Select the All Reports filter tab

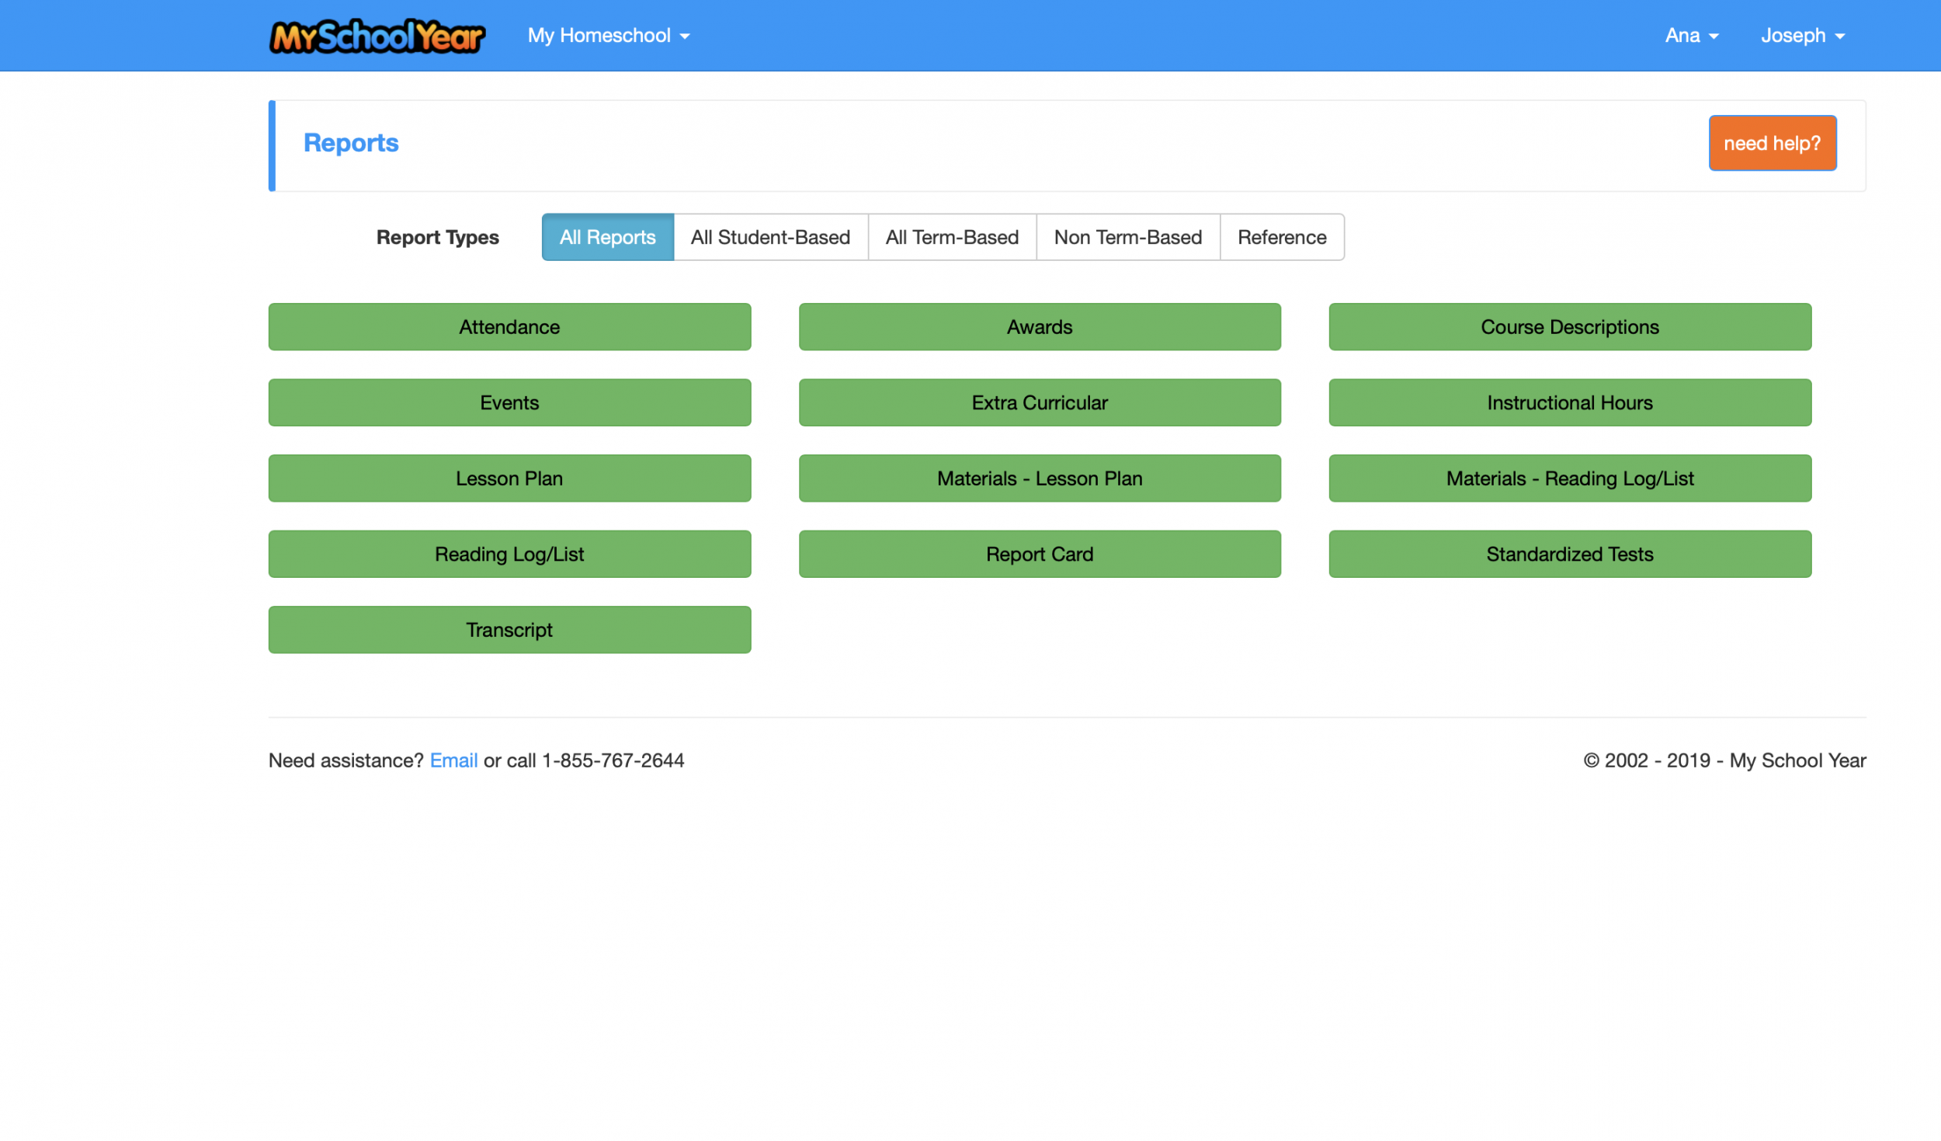pyautogui.click(x=608, y=237)
